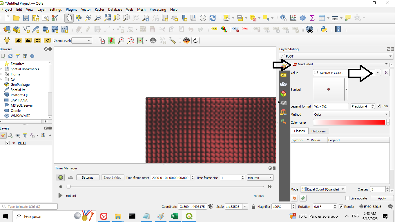The height and width of the screenshot is (222, 395).
Task: Open the Data Source Manager icon
Action: (7, 29)
